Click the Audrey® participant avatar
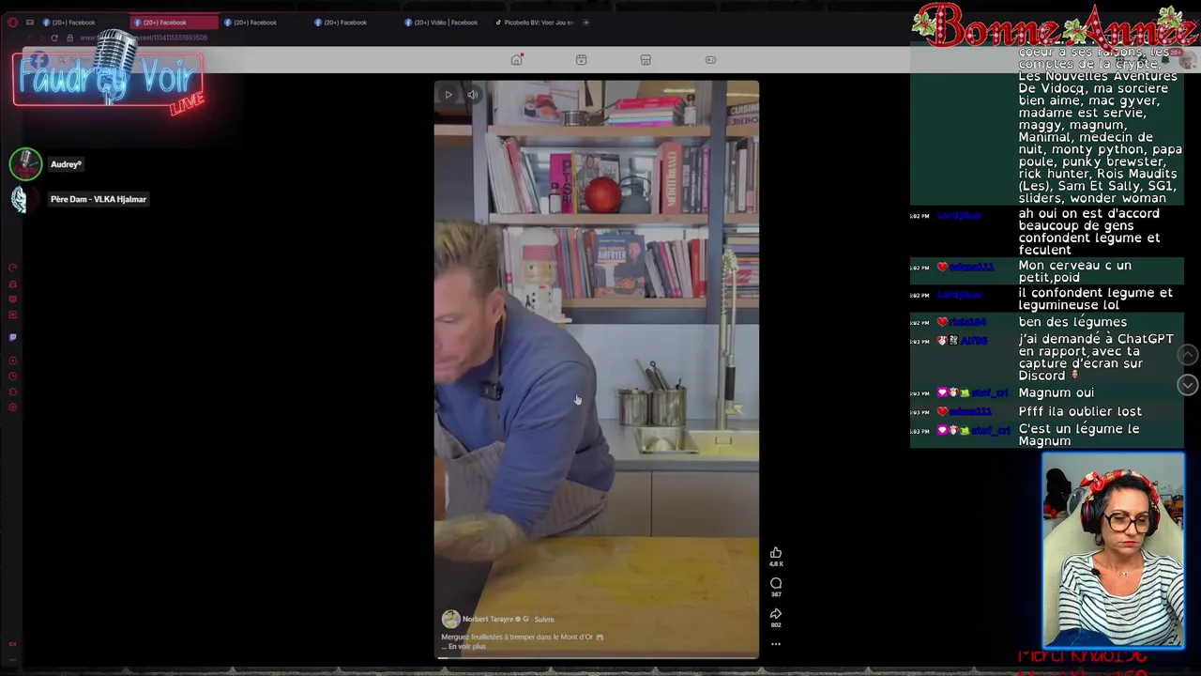The height and width of the screenshot is (676, 1201). coord(25,164)
